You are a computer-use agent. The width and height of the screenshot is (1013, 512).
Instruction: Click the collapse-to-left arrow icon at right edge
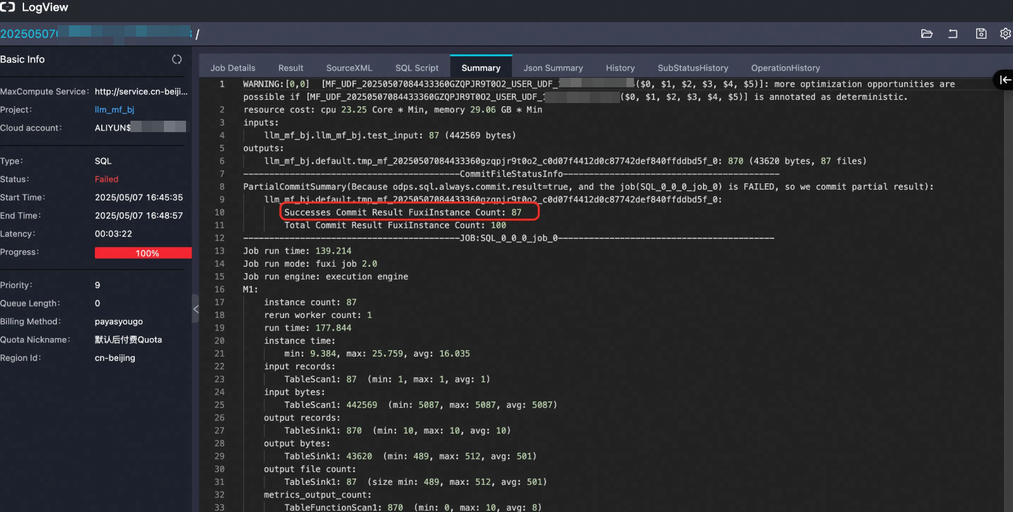1005,80
